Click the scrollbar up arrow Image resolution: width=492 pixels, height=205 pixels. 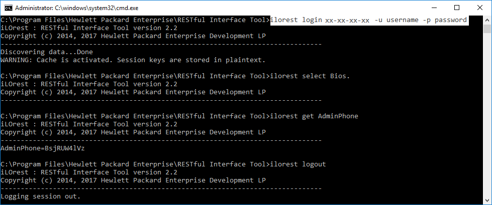click(x=487, y=20)
